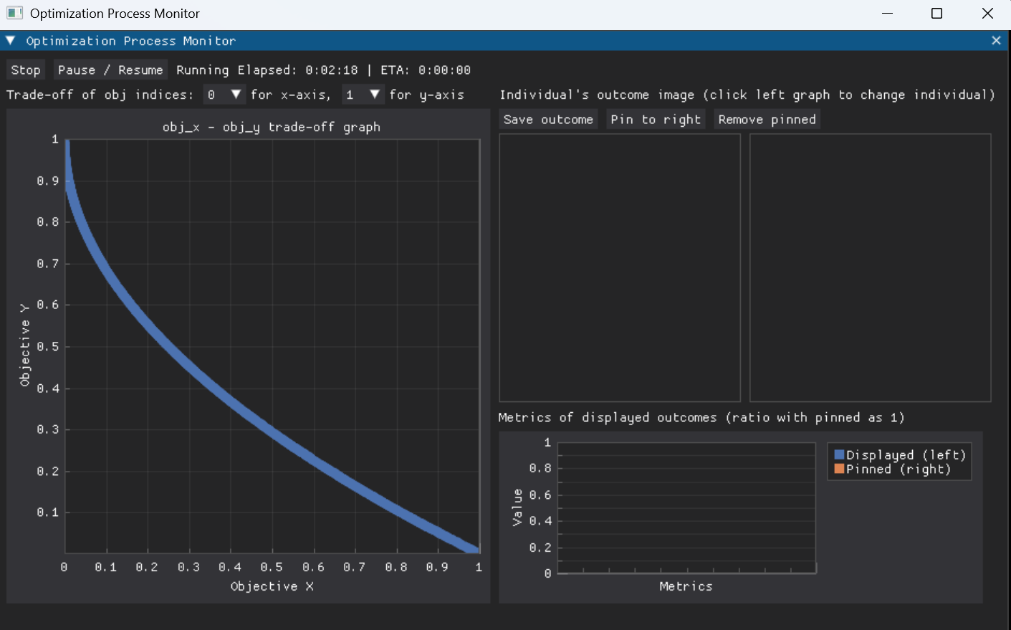Remove the pinned outcome
The width and height of the screenshot is (1011, 630).
[x=767, y=119]
